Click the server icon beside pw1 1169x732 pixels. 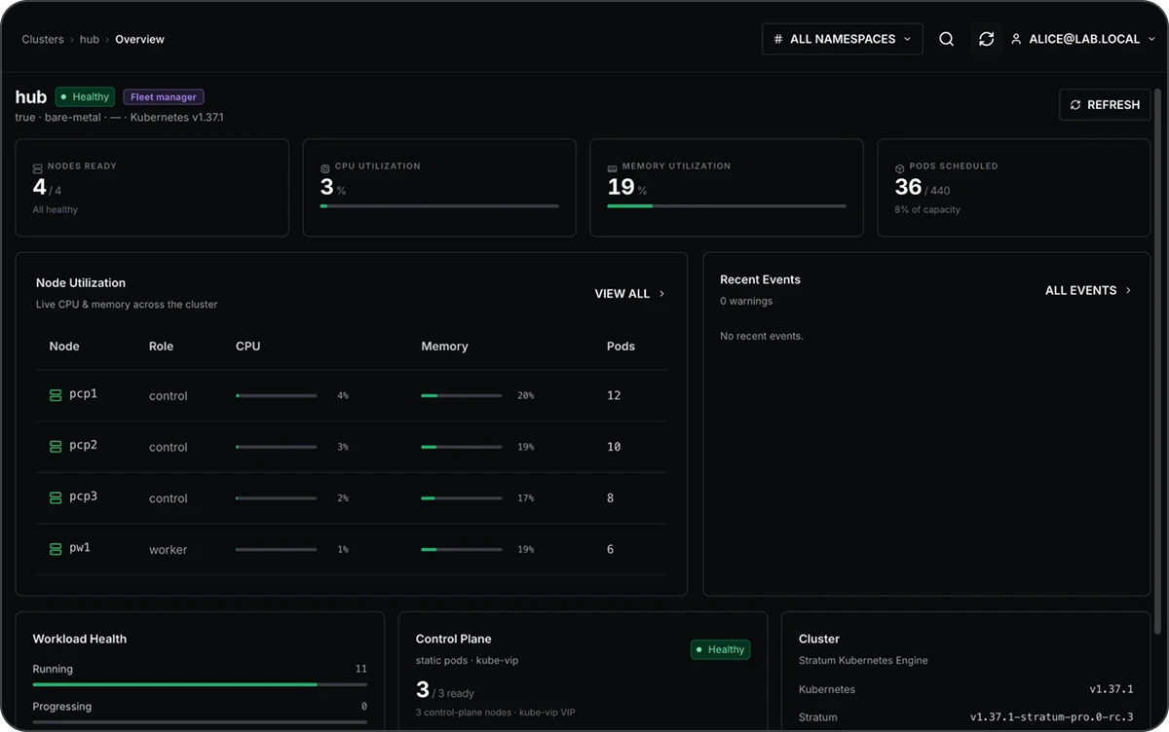(56, 549)
